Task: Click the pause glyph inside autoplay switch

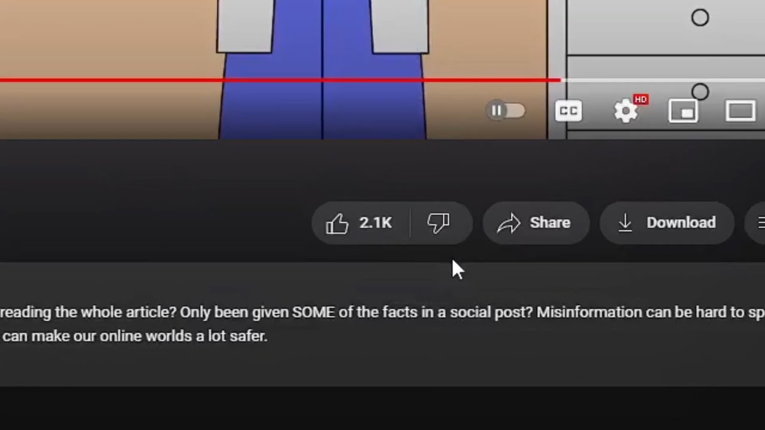Action: (497, 110)
